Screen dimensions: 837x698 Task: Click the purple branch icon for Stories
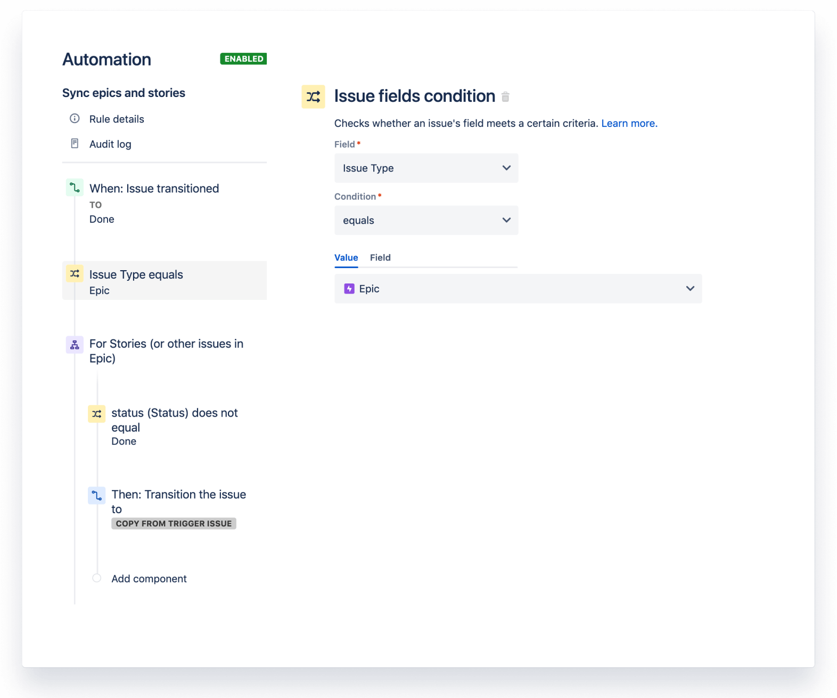coord(75,345)
